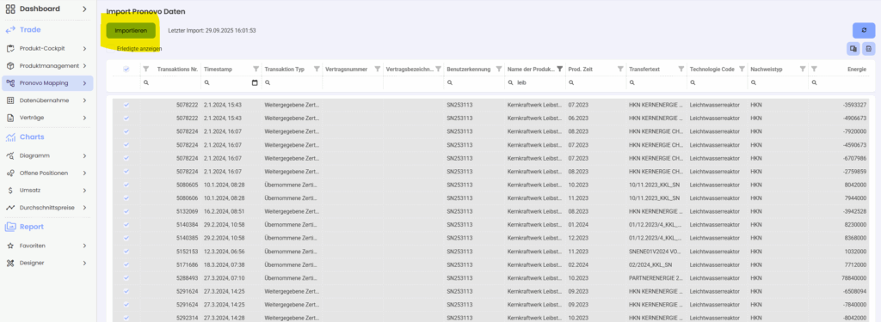Click the Offene Positionen sidebar icon
This screenshot has height=322, width=881.
[x=10, y=173]
